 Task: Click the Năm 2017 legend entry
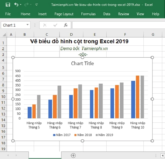click(x=62, y=135)
